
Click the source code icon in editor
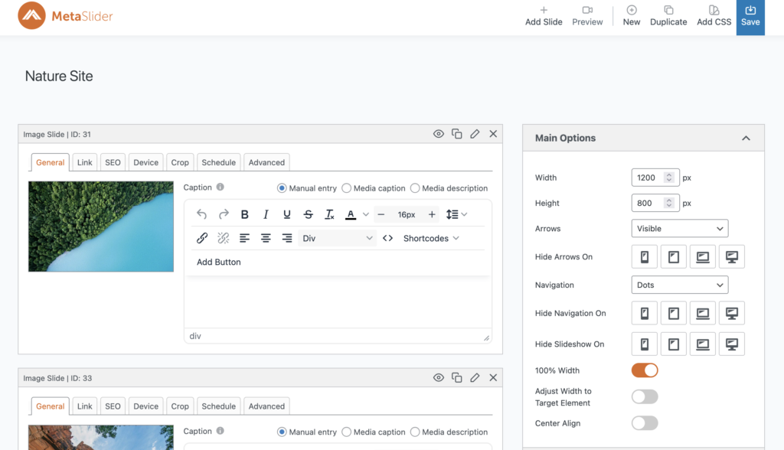coord(387,238)
